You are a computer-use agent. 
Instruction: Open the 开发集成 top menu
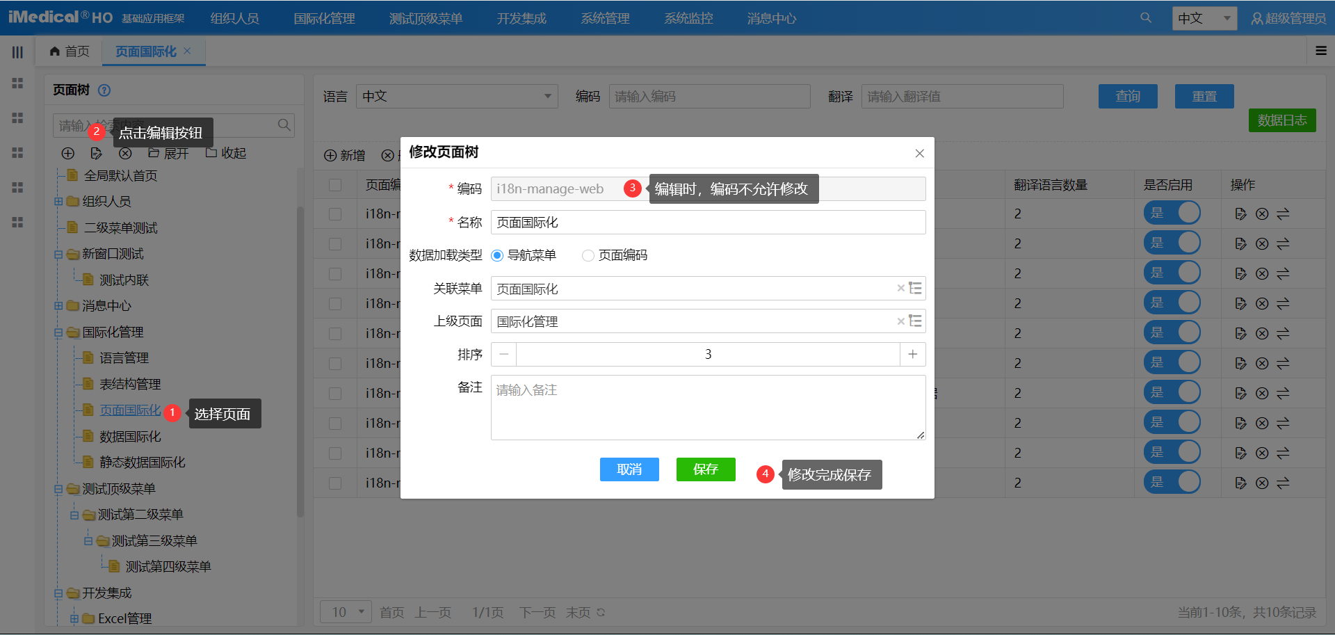coord(521,19)
